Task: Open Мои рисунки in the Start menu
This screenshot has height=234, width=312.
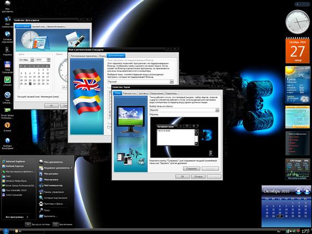Action: (x=49, y=174)
